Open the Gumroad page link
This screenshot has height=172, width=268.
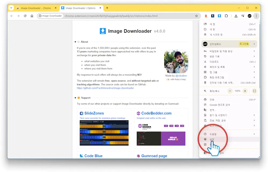coord(154,156)
